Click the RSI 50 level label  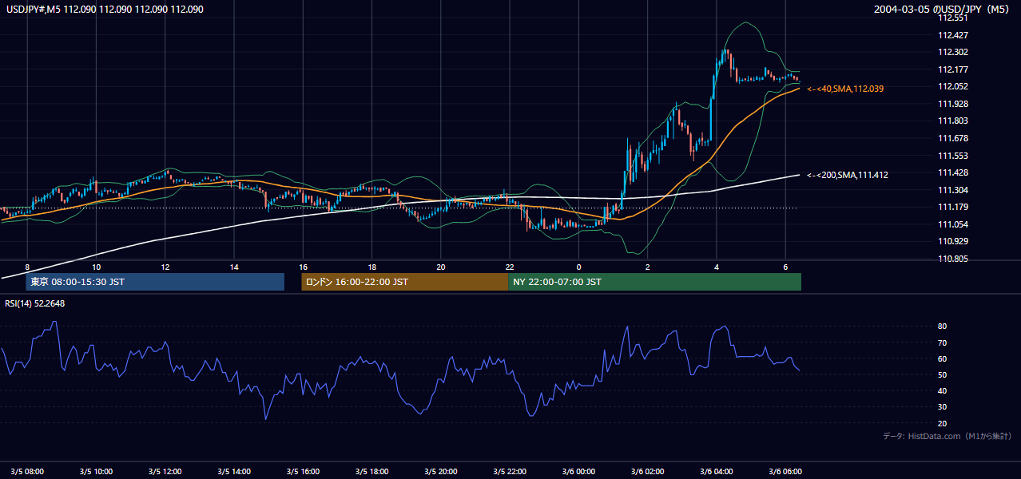[x=943, y=374]
